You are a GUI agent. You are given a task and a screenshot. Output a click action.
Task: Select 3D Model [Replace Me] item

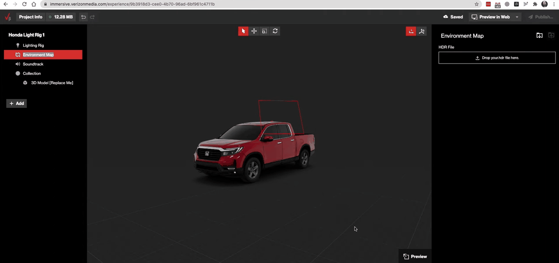[x=52, y=83]
